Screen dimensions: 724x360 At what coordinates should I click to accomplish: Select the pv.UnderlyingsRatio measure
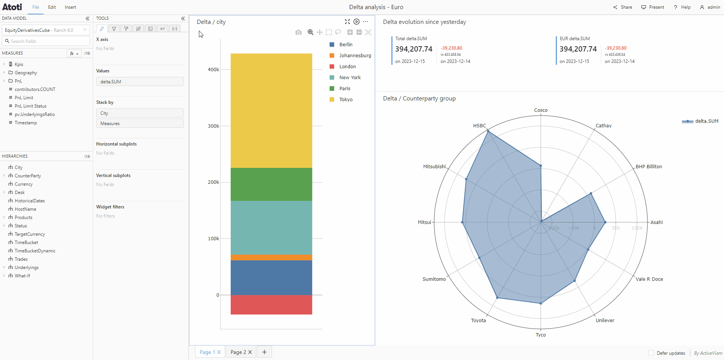(x=34, y=114)
